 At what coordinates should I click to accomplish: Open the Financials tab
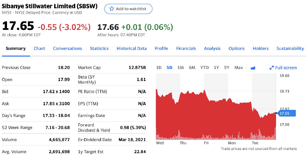pos(186,48)
